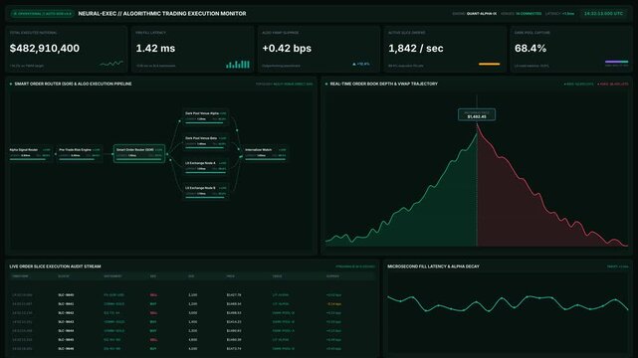Select audit row SLC-9843
The height and width of the screenshot is (358, 638).
pos(192,322)
